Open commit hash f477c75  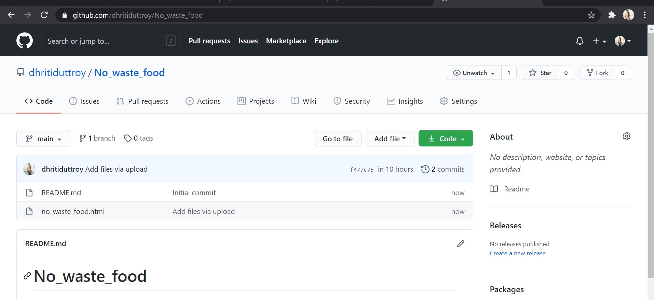click(x=362, y=170)
